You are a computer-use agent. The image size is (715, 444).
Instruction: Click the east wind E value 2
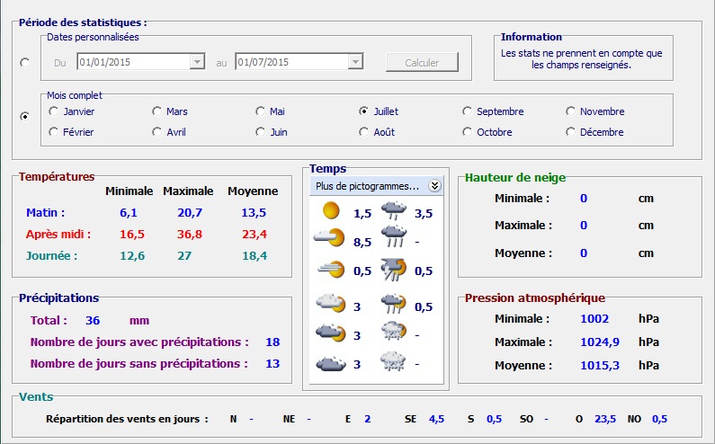368,419
